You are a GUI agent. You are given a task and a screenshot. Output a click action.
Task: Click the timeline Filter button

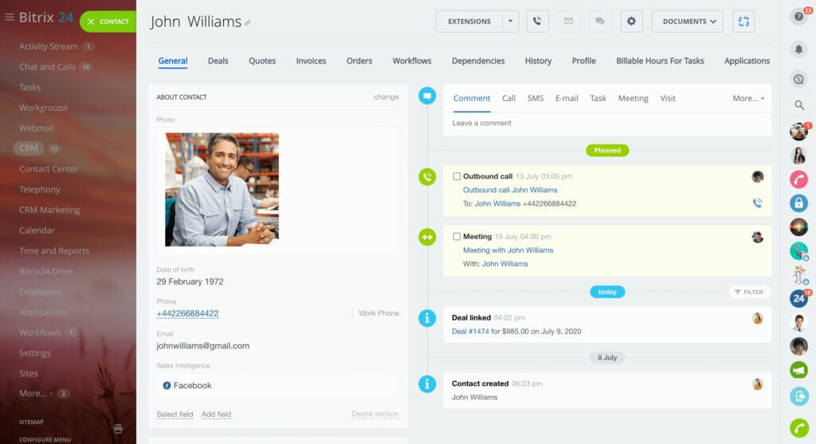tap(749, 292)
